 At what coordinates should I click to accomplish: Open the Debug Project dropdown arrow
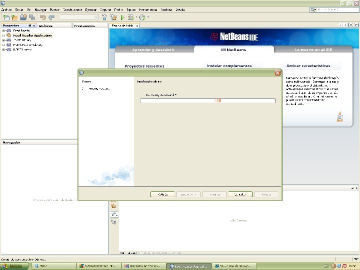tap(136, 17)
